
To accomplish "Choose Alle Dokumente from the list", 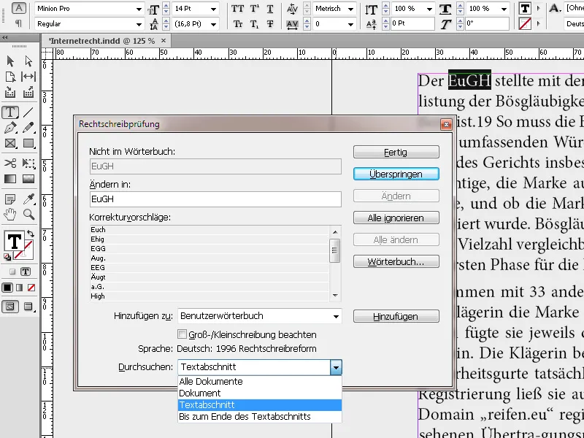I will coord(260,381).
